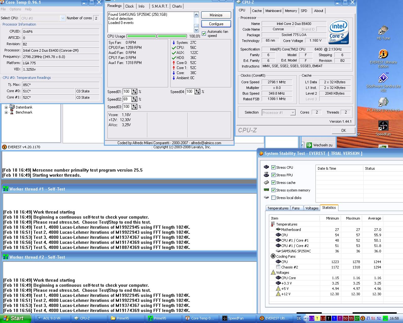Click the Worker thread #2 Prime95 icon
This screenshot has width=403, height=323.
6,257
